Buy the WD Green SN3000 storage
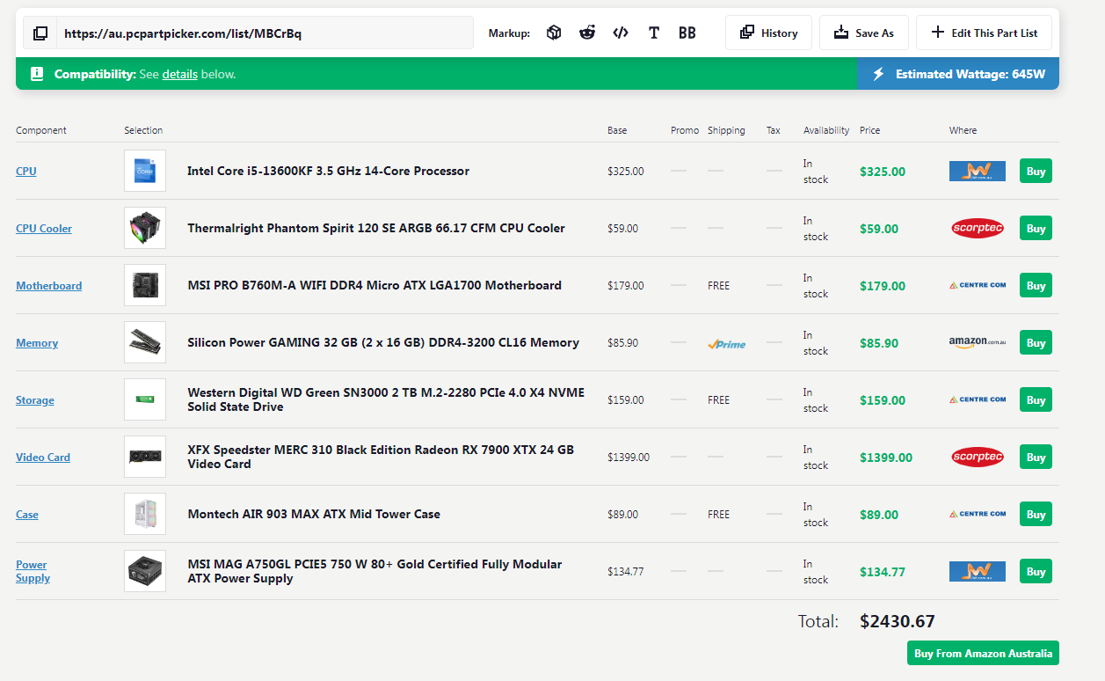1105x681 pixels. [x=1036, y=399]
